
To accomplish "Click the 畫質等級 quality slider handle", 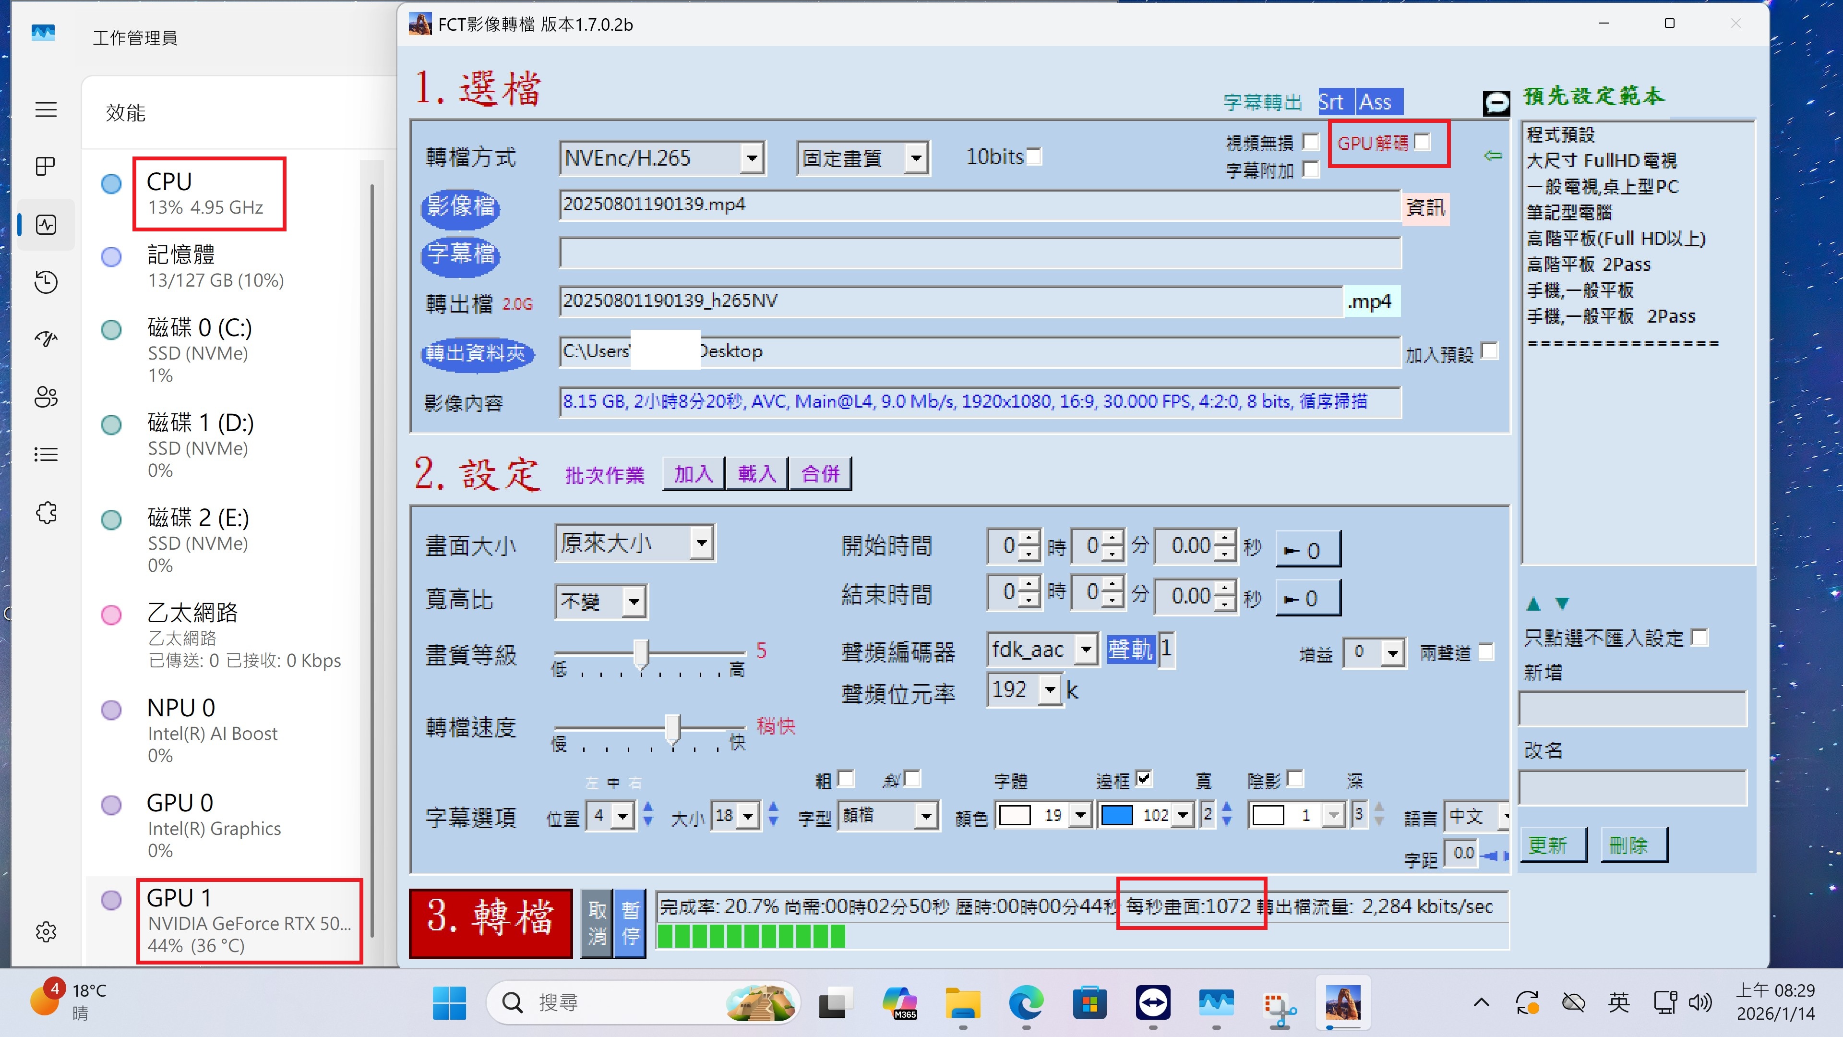I will pyautogui.click(x=641, y=653).
